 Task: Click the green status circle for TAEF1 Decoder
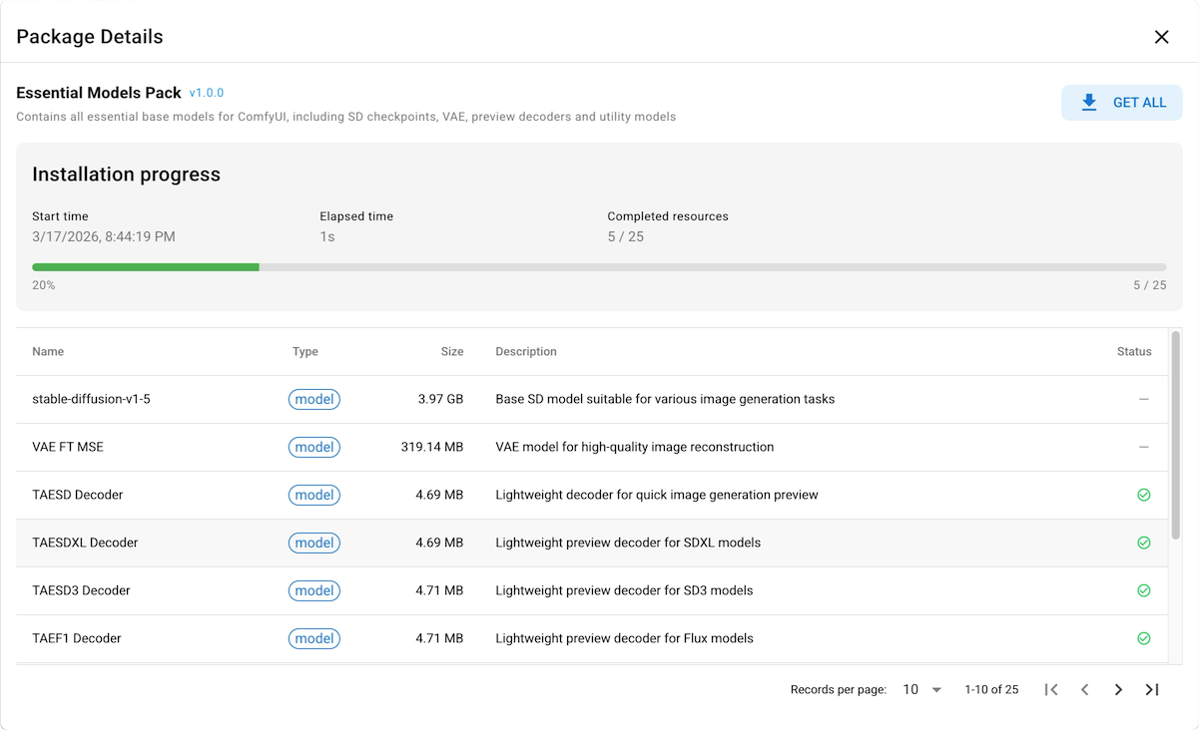1144,638
